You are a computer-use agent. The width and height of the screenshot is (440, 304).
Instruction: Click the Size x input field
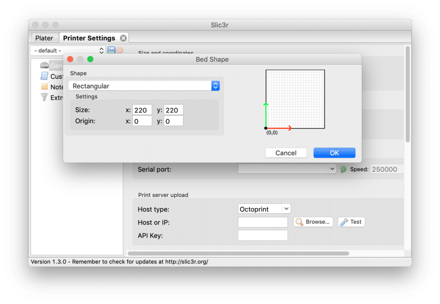[x=142, y=110]
